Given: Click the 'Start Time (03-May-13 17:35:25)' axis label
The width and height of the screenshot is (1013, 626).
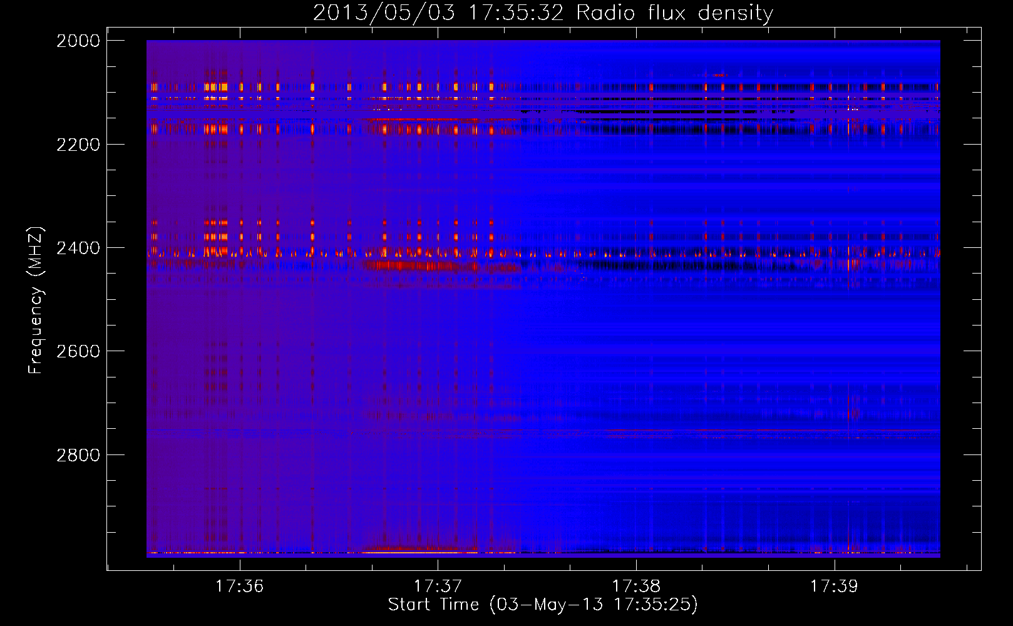Looking at the screenshot, I should (x=543, y=605).
